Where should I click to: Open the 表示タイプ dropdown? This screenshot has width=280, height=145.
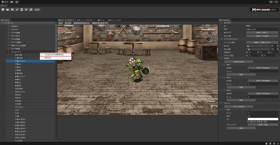[262, 33]
